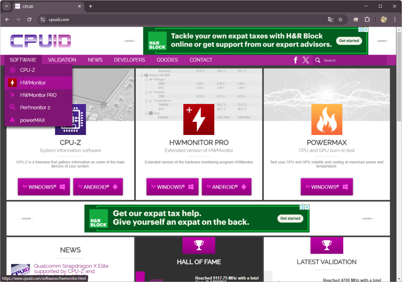The image size is (402, 282).
Task: Click the LATEST VALIDATION heading
Action: [326, 262]
